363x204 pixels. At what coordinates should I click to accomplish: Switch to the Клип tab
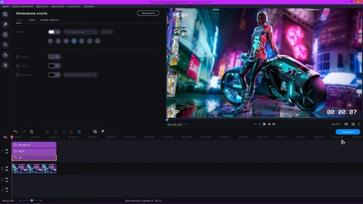32,20
